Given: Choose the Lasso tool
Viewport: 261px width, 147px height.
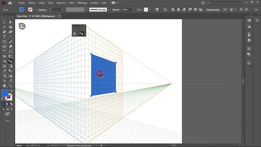Looking at the screenshot, I should tap(11, 27).
